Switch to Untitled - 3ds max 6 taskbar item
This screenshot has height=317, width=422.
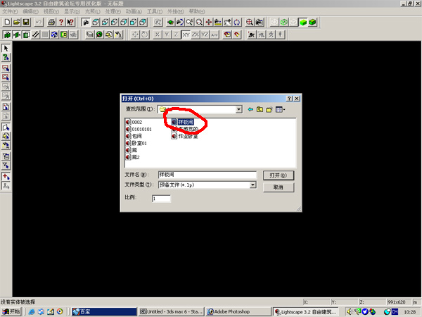click(x=172, y=311)
